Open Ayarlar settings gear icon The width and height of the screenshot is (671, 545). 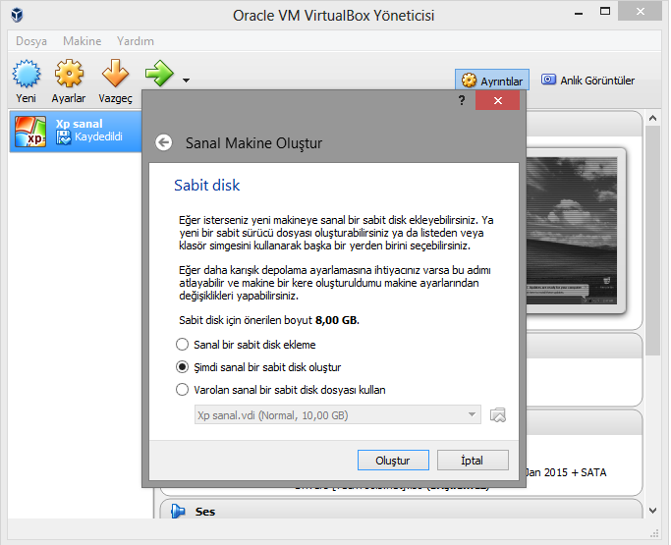point(69,74)
